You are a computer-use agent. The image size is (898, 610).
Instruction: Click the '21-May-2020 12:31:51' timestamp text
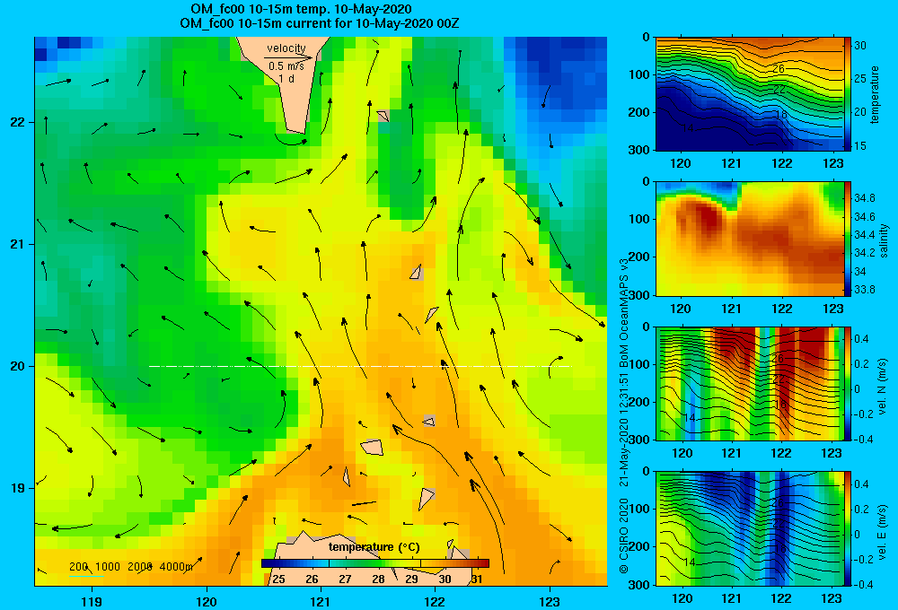pos(624,429)
